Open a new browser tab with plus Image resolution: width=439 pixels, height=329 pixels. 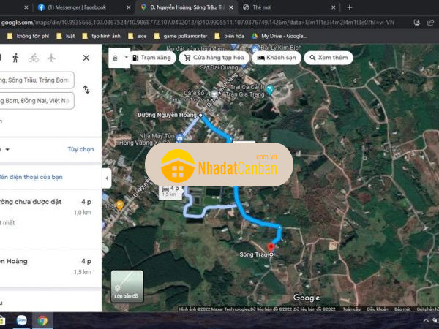tap(350, 7)
